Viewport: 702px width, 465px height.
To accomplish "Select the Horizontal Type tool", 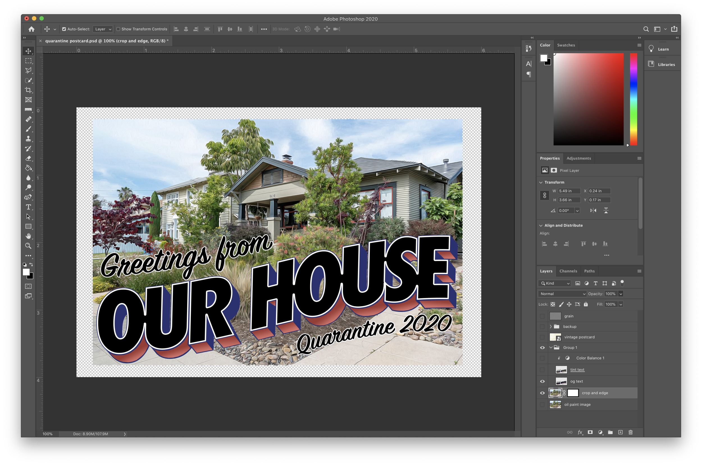I will [x=28, y=207].
